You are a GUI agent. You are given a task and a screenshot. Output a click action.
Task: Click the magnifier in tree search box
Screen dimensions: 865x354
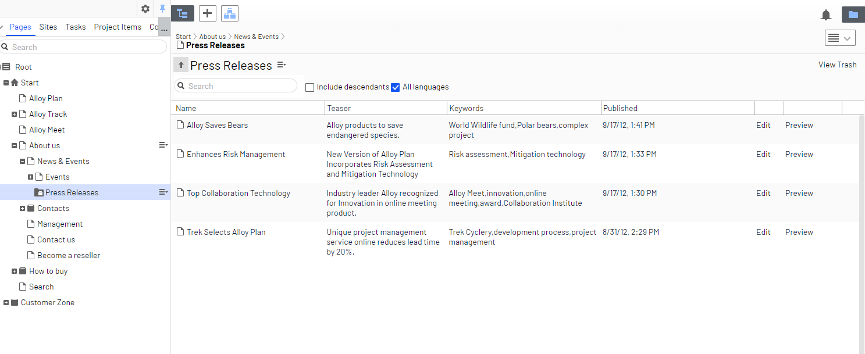[5, 47]
